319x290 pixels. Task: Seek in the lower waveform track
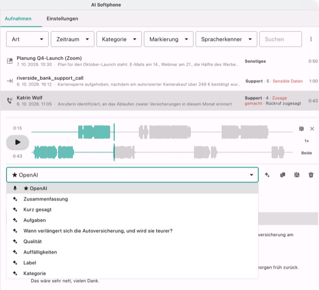(162, 152)
